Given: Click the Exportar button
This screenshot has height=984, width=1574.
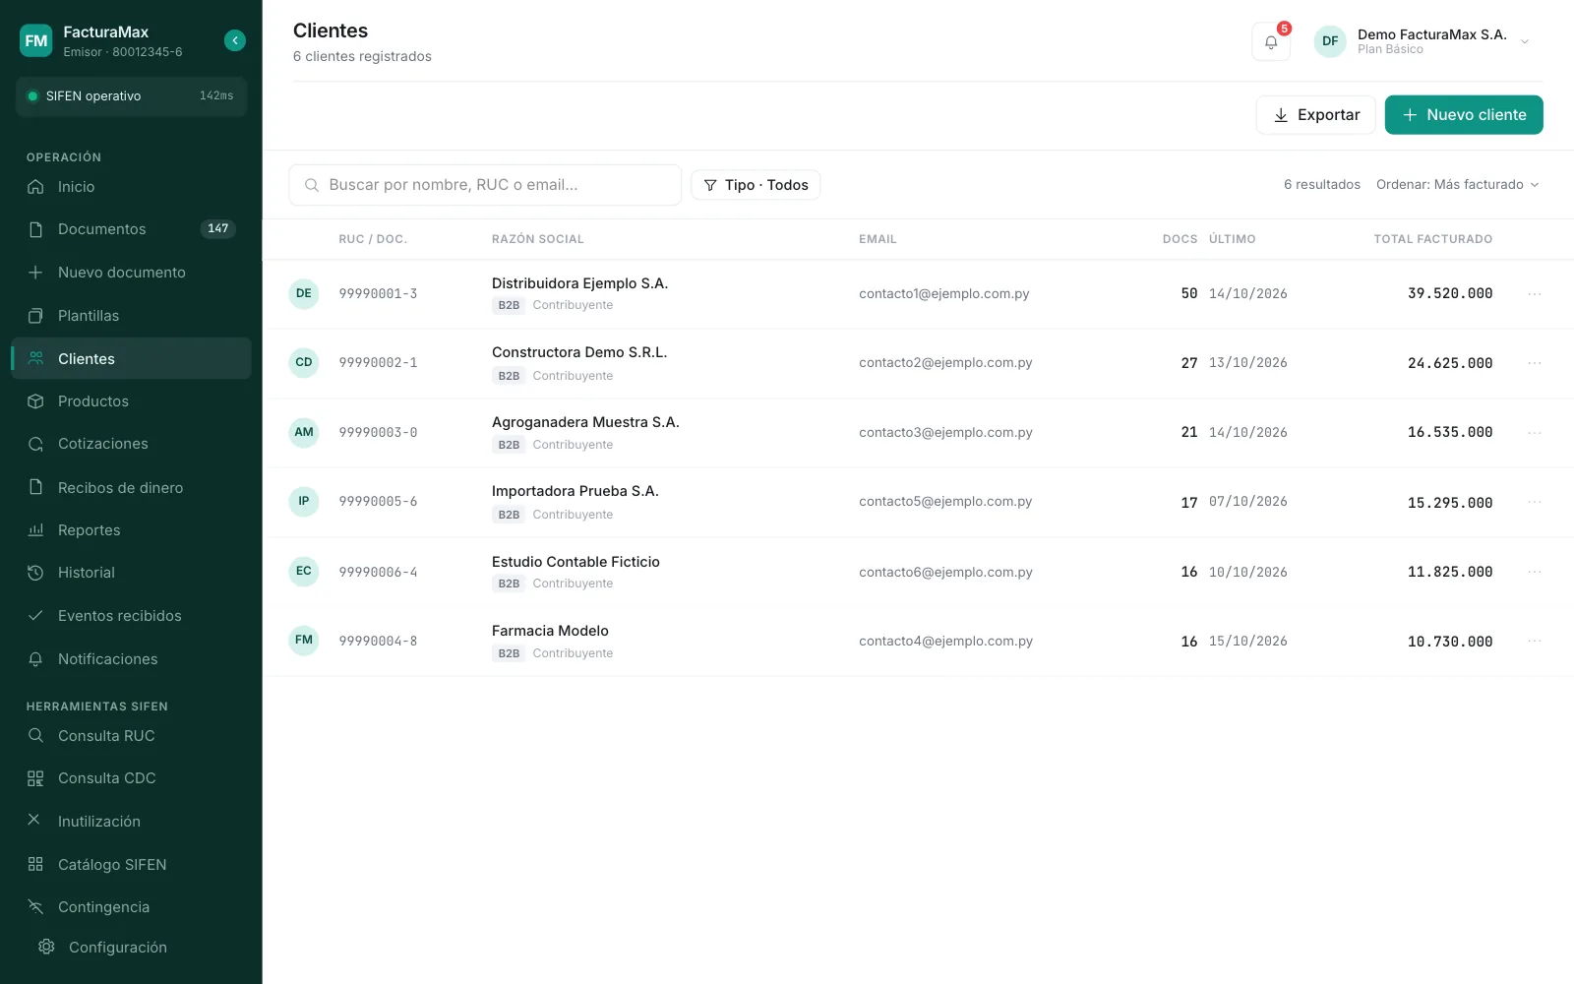Looking at the screenshot, I should [x=1315, y=115].
